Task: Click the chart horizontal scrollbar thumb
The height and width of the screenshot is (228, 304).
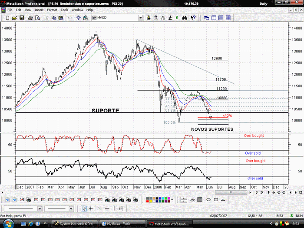Action: [231, 192]
